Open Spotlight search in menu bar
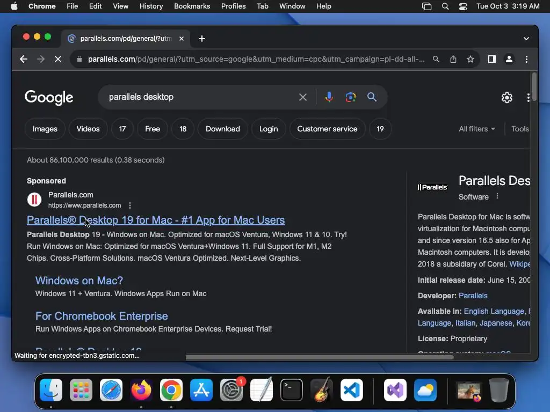Viewport: 550px width, 412px height. [445, 6]
